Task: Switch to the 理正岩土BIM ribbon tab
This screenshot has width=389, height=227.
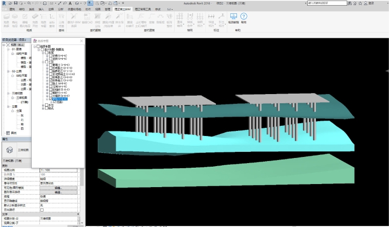Action: click(122, 9)
